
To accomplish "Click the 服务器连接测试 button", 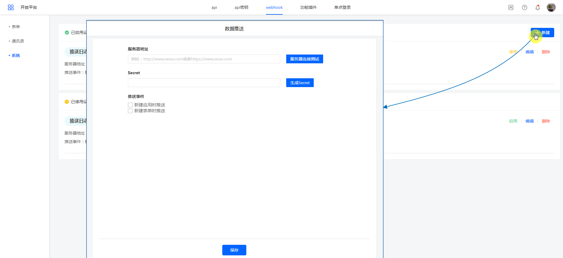I will (304, 59).
